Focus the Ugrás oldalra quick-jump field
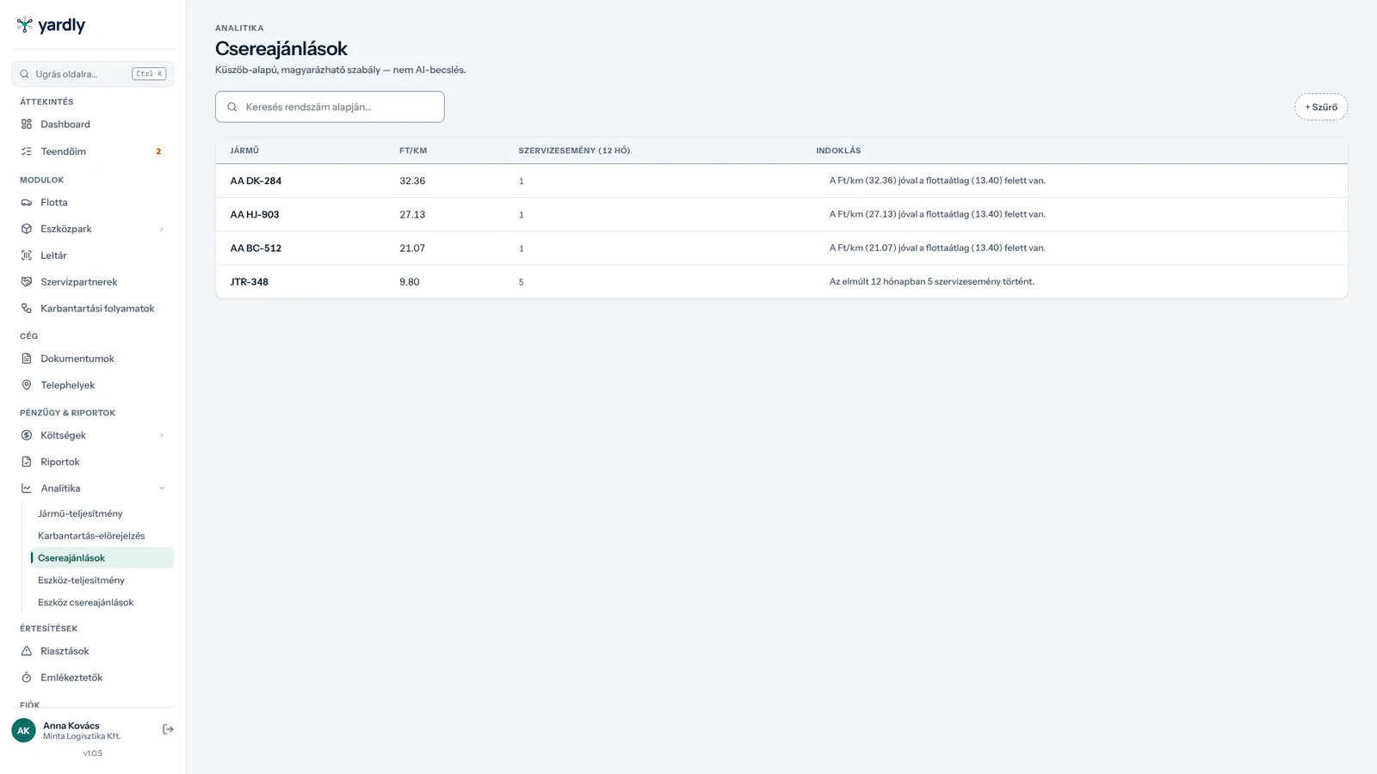This screenshot has width=1377, height=774. [93, 74]
